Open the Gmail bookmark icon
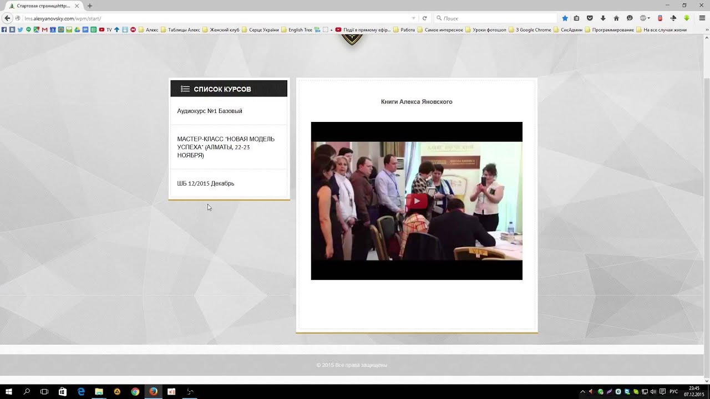 click(45, 30)
